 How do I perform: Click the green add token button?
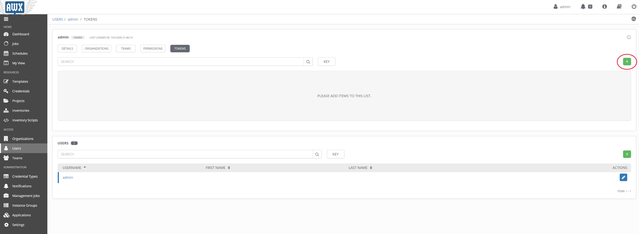(x=627, y=62)
